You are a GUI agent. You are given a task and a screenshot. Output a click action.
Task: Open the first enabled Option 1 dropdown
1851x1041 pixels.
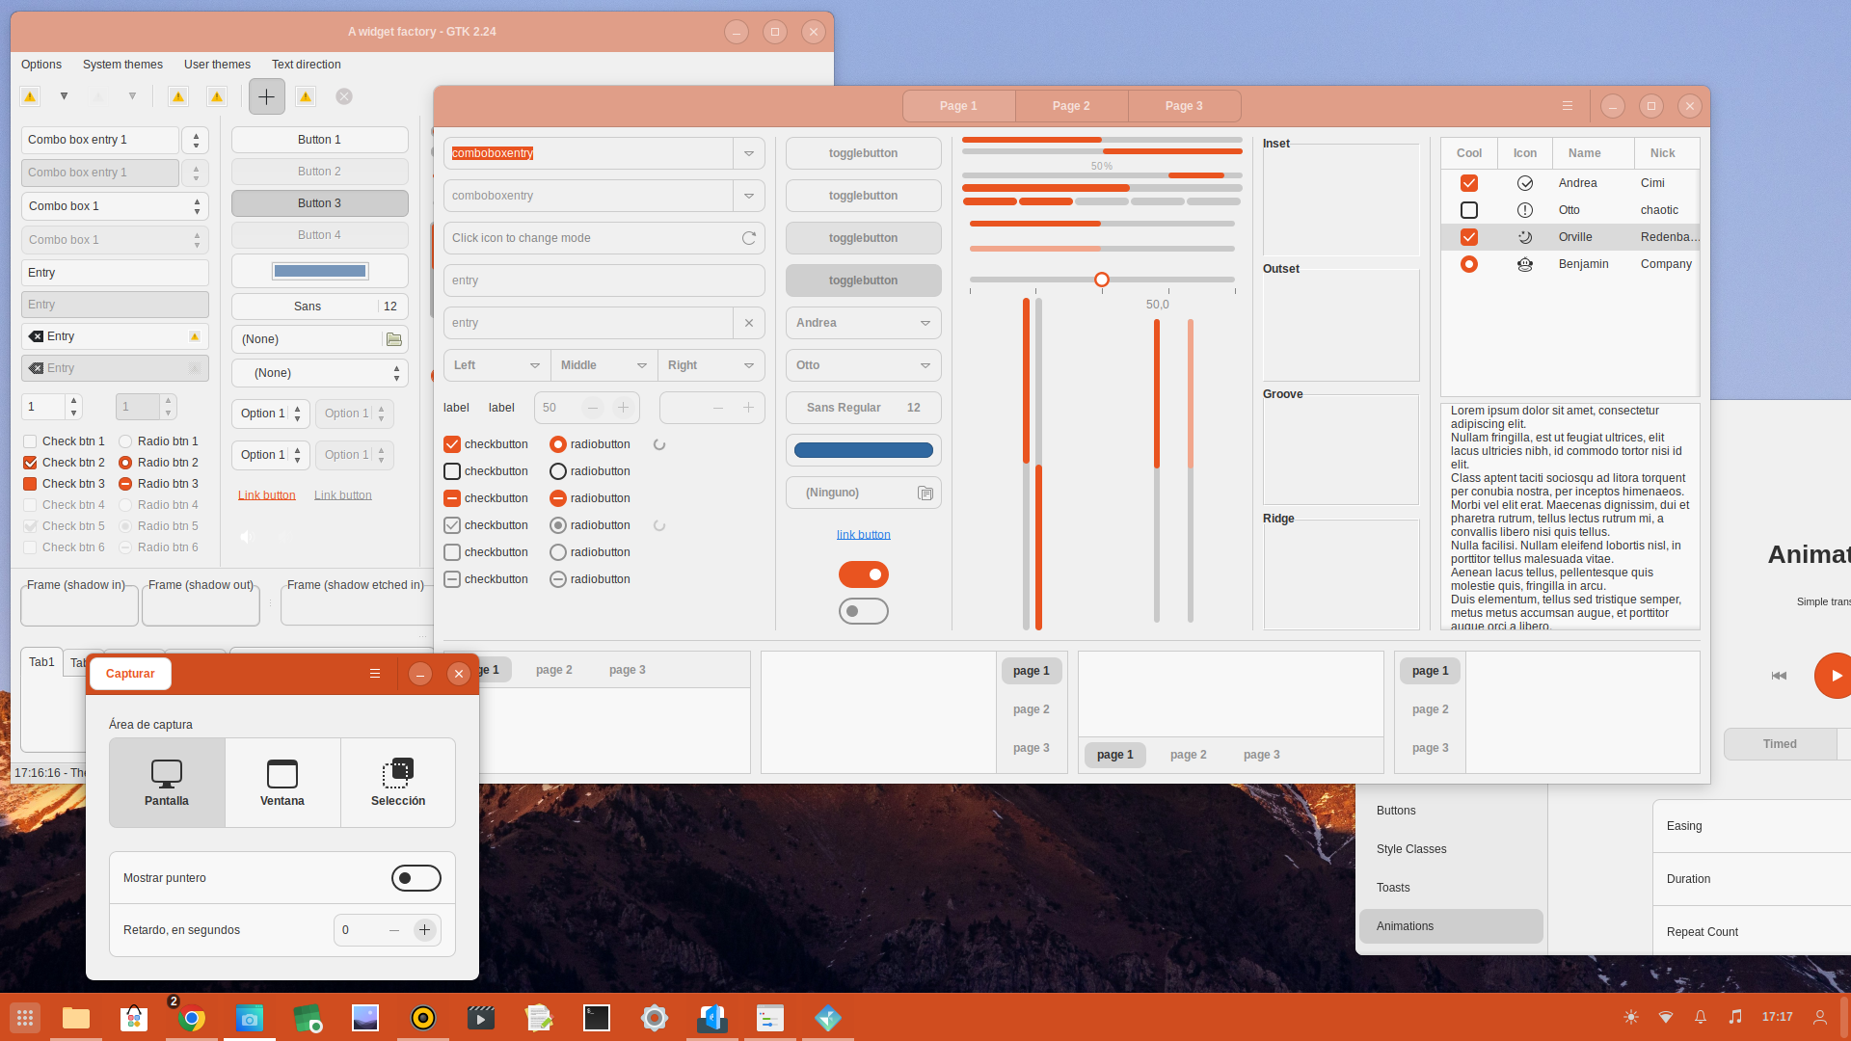(x=271, y=414)
